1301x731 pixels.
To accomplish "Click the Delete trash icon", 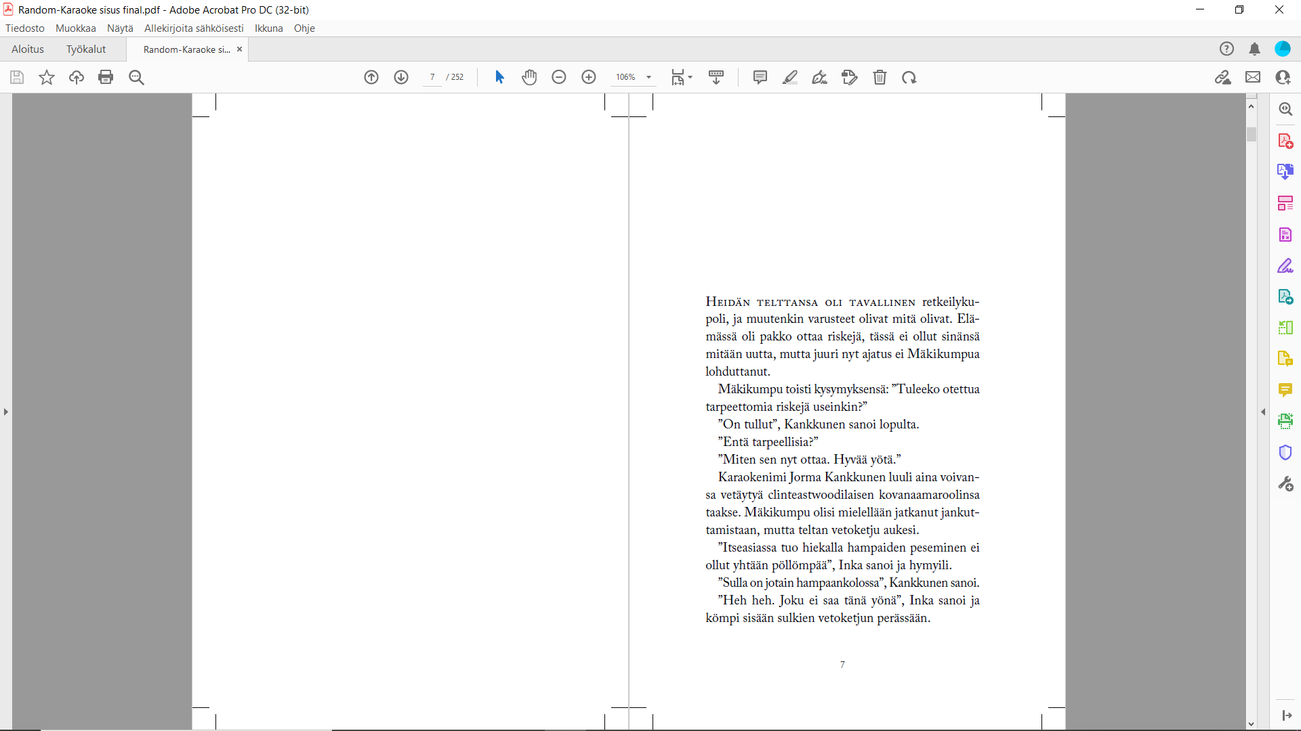I will click(x=880, y=77).
